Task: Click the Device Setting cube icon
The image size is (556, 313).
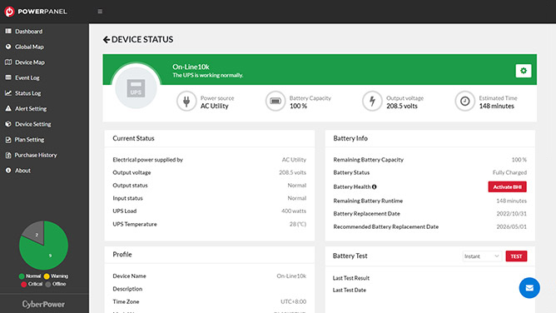Action: coord(8,124)
